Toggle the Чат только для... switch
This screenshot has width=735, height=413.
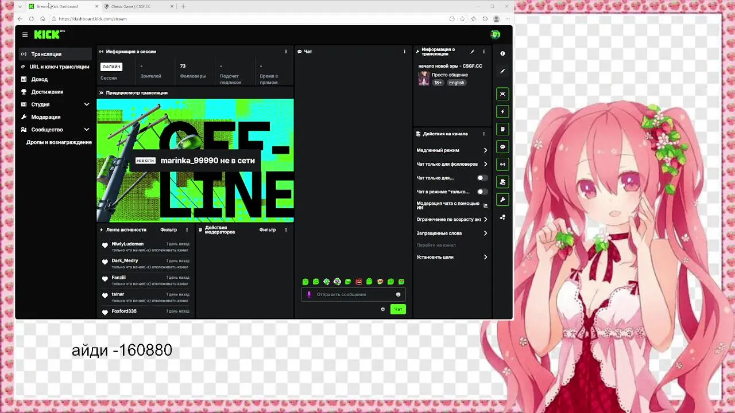(x=482, y=178)
